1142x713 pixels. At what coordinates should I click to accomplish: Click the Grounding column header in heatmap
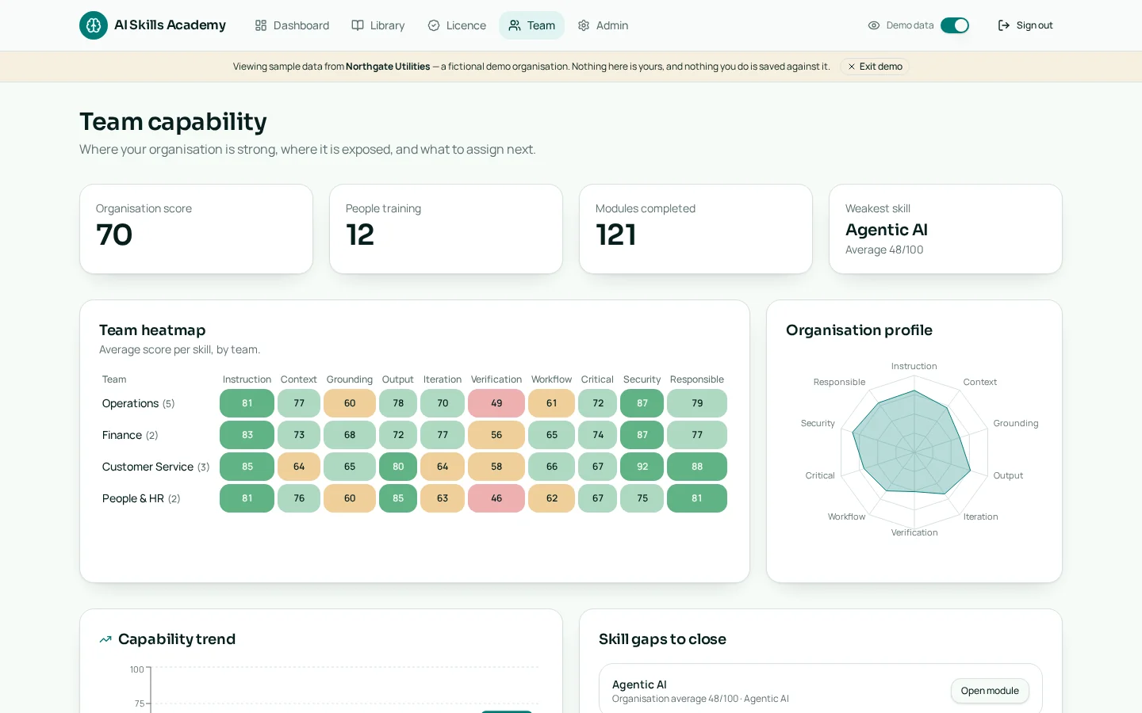tap(350, 379)
